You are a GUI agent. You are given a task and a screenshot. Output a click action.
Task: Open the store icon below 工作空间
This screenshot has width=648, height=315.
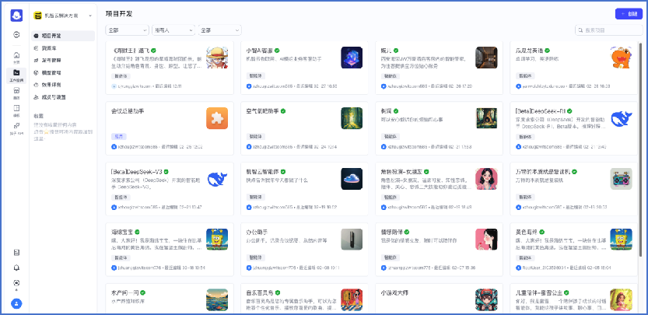(16, 90)
